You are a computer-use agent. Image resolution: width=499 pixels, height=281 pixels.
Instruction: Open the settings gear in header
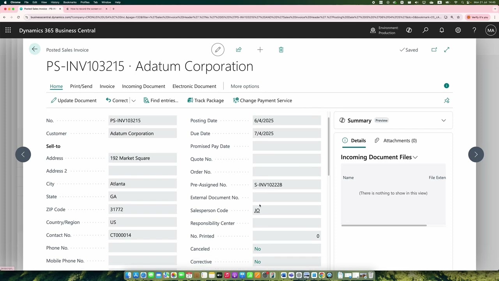click(x=458, y=30)
